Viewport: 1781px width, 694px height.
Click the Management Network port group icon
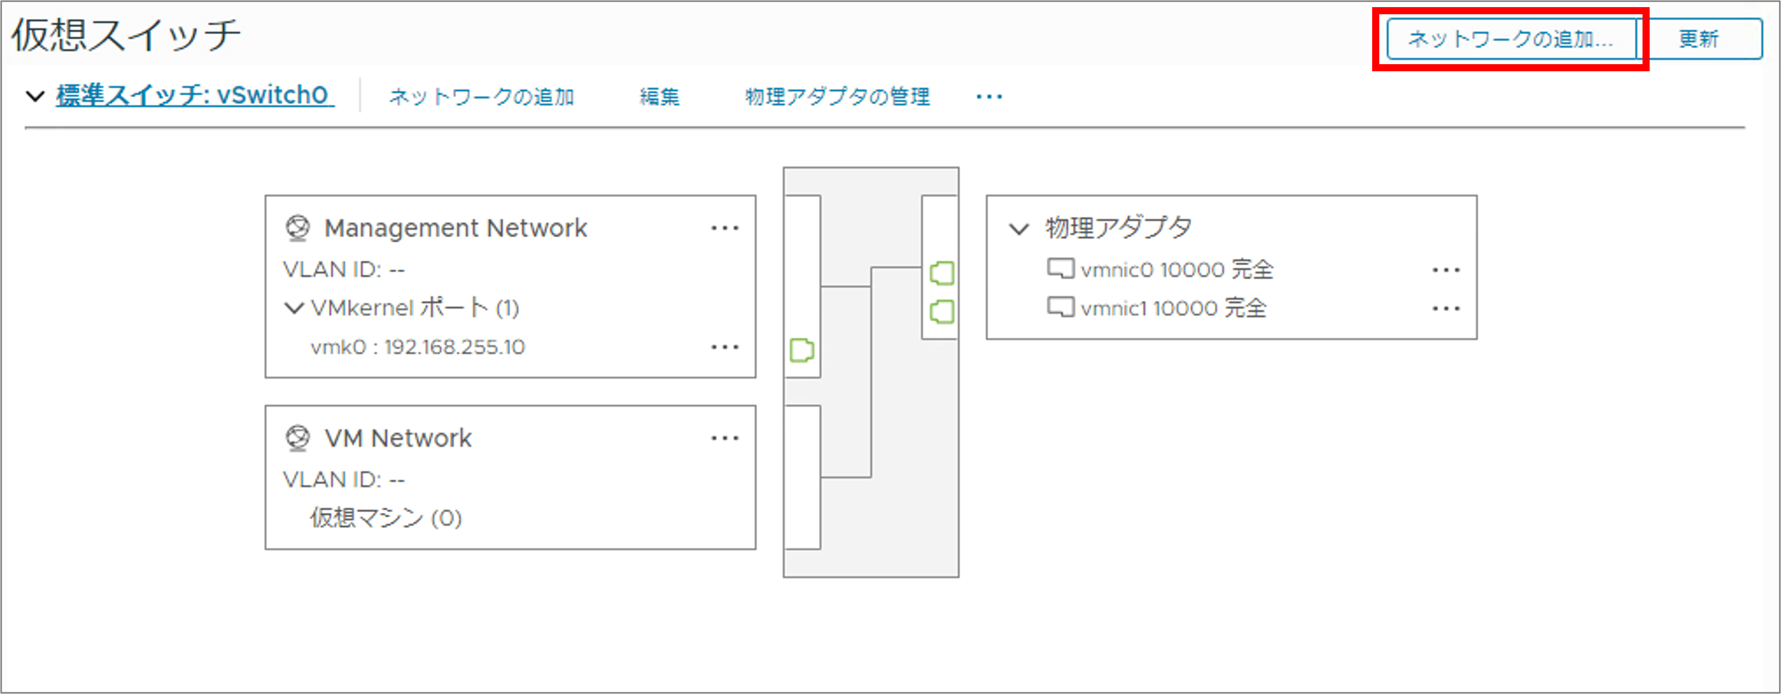pos(298,228)
